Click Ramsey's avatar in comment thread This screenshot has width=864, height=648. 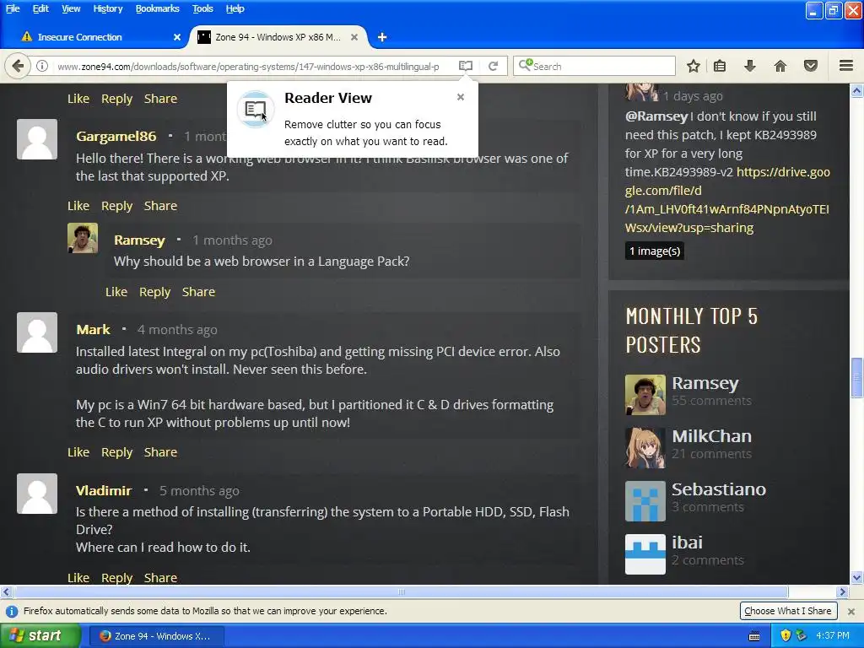coord(83,238)
